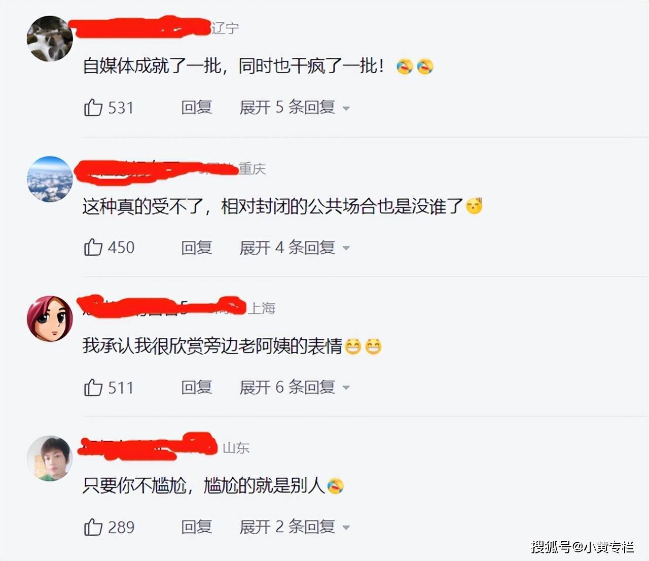Image resolution: width=649 pixels, height=561 pixels.
Task: Reply to the 这种真的受不了 comment
Action: [197, 248]
